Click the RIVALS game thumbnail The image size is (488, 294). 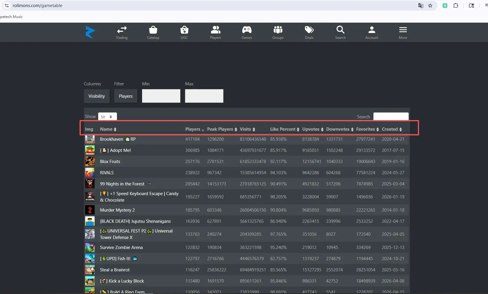90,173
